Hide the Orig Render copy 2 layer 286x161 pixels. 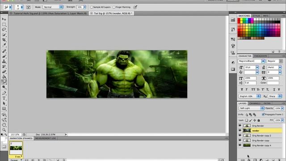tap(240, 136)
